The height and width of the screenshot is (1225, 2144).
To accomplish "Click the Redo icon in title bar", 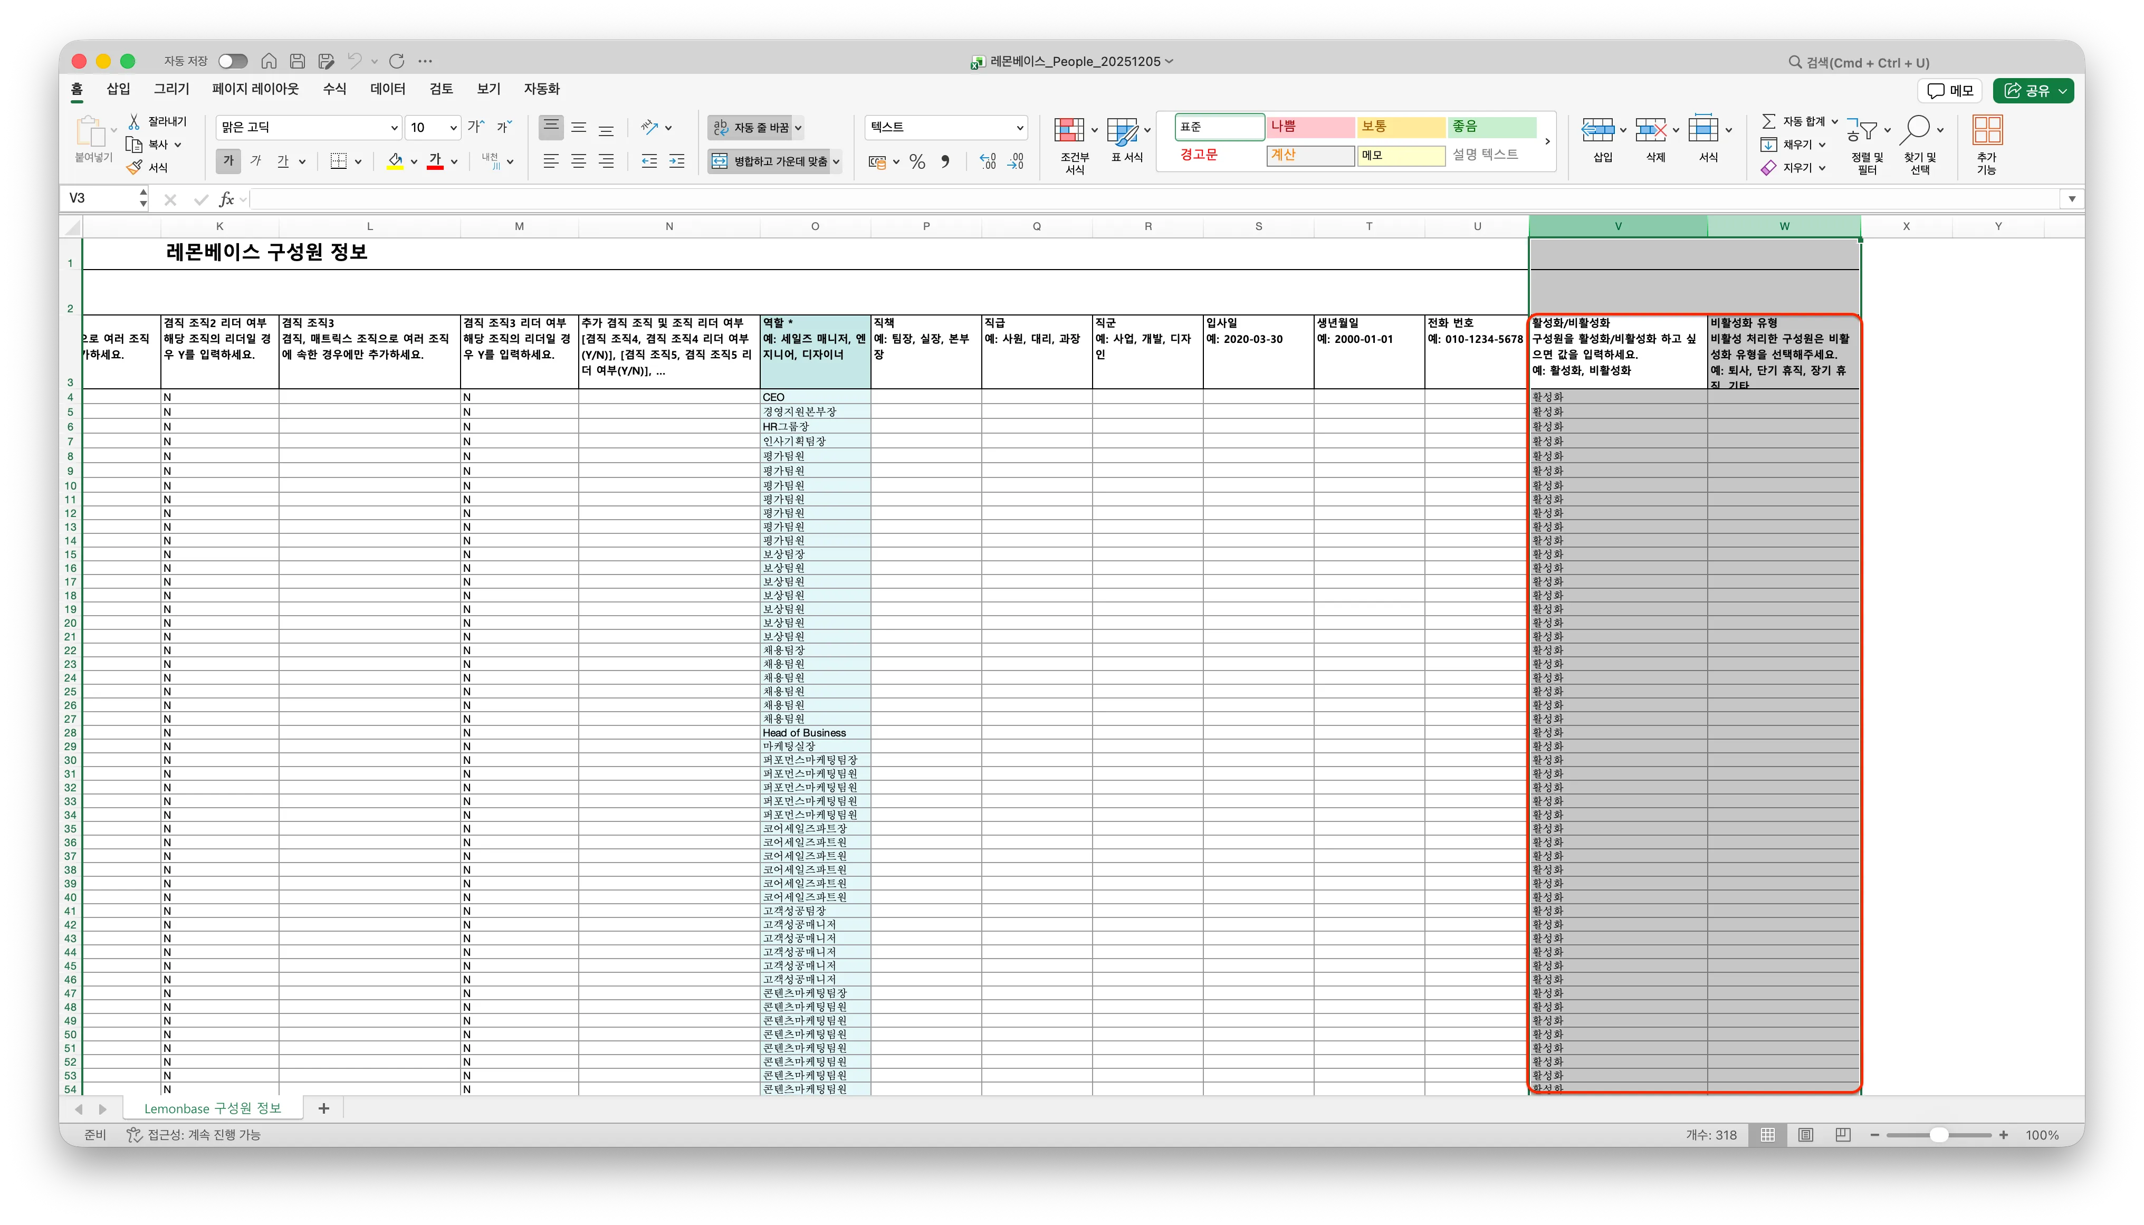I will (397, 61).
